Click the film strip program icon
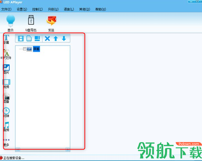 coord(21,38)
